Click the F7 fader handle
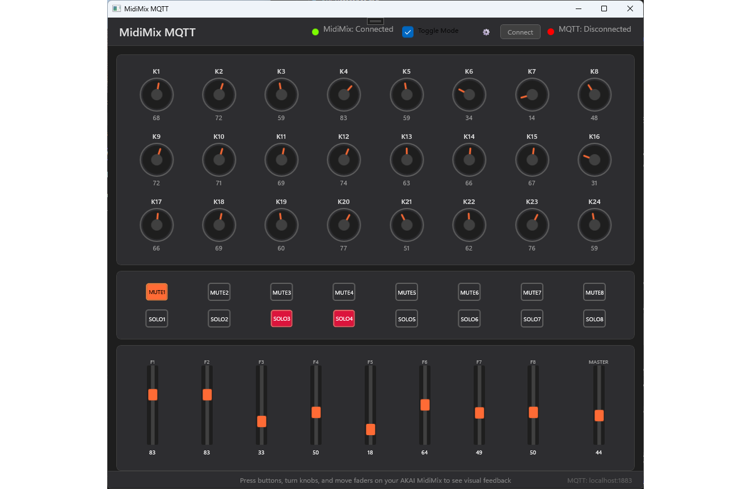The image size is (751, 489). click(x=479, y=413)
